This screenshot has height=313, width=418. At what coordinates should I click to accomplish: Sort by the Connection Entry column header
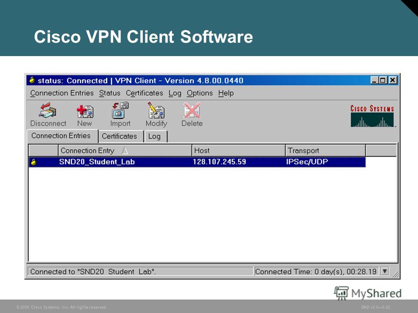[x=125, y=151]
